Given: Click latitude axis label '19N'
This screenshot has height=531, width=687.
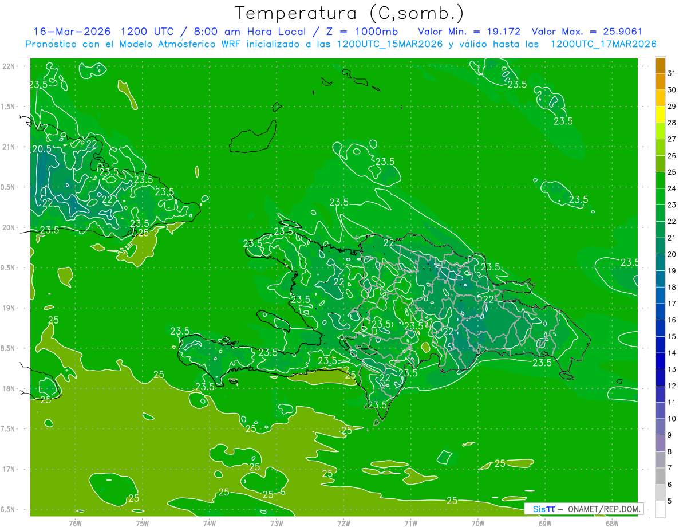Looking at the screenshot, I should point(9,308).
